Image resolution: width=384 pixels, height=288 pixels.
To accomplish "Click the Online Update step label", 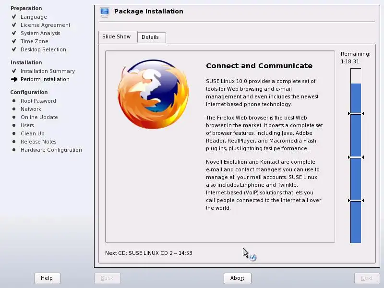I will [x=39, y=117].
